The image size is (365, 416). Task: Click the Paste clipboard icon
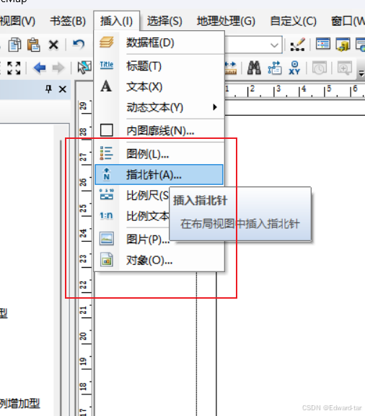(x=33, y=45)
